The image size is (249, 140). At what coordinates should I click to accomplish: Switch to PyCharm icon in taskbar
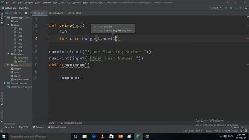(139, 136)
